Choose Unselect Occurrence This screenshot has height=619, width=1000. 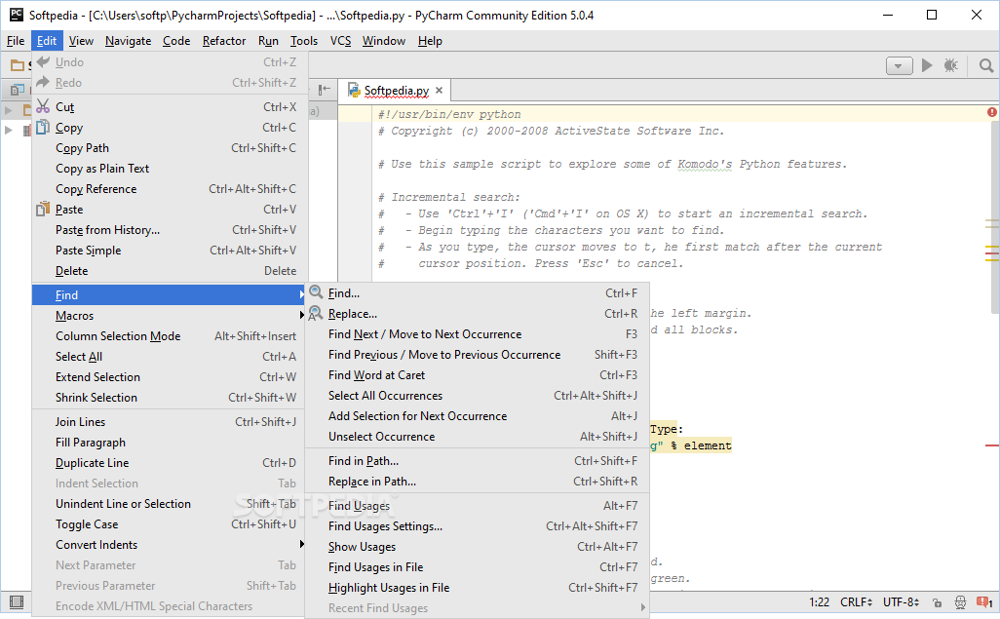coord(477,436)
